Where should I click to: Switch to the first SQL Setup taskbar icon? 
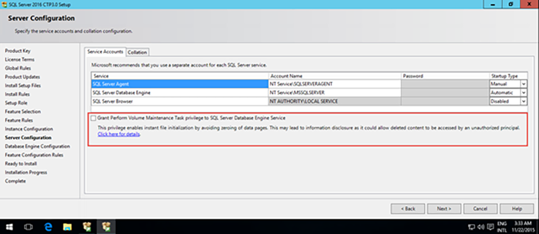click(87, 227)
